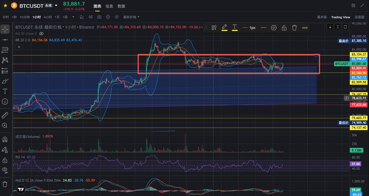Switch to the 信息 tab
Image resolution: width=369 pixels, height=196 pixels.
click(x=109, y=6)
